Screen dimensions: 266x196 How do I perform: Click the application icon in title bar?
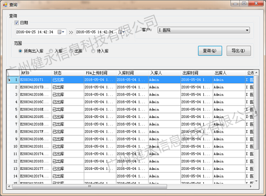coord(5,5)
